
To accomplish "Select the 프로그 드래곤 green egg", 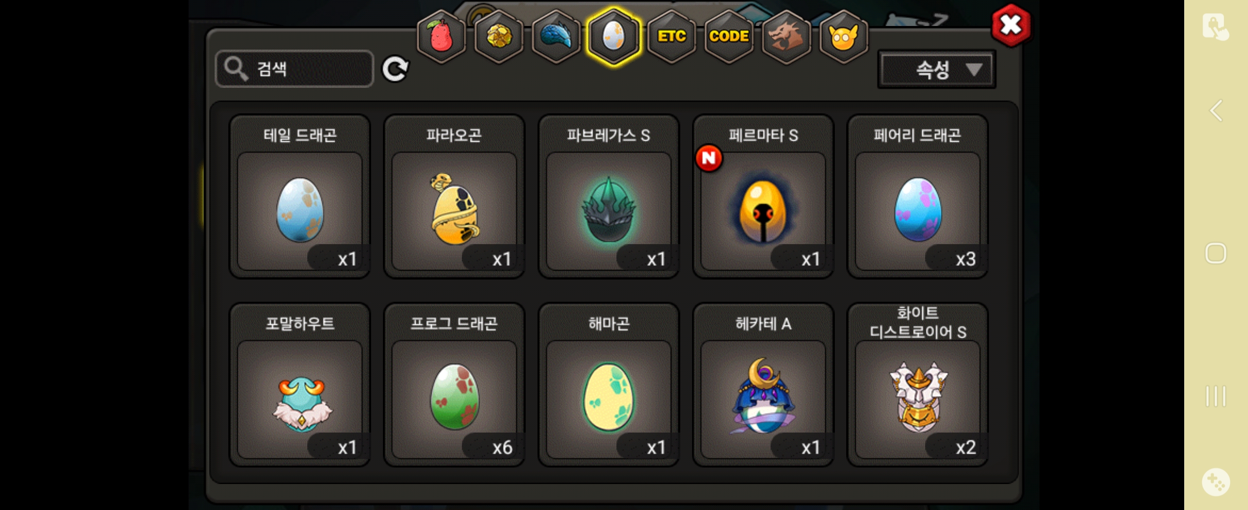I will tap(454, 385).
